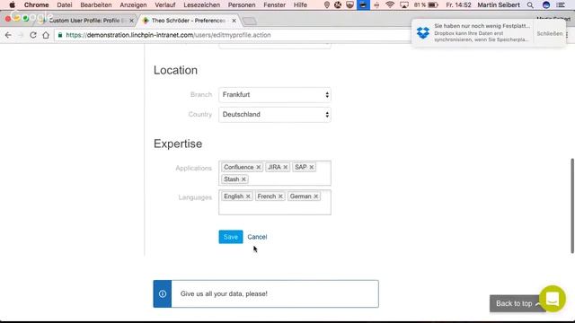Open the Bearbeiten menu
This screenshot has height=323, width=575.
[x=96, y=5]
